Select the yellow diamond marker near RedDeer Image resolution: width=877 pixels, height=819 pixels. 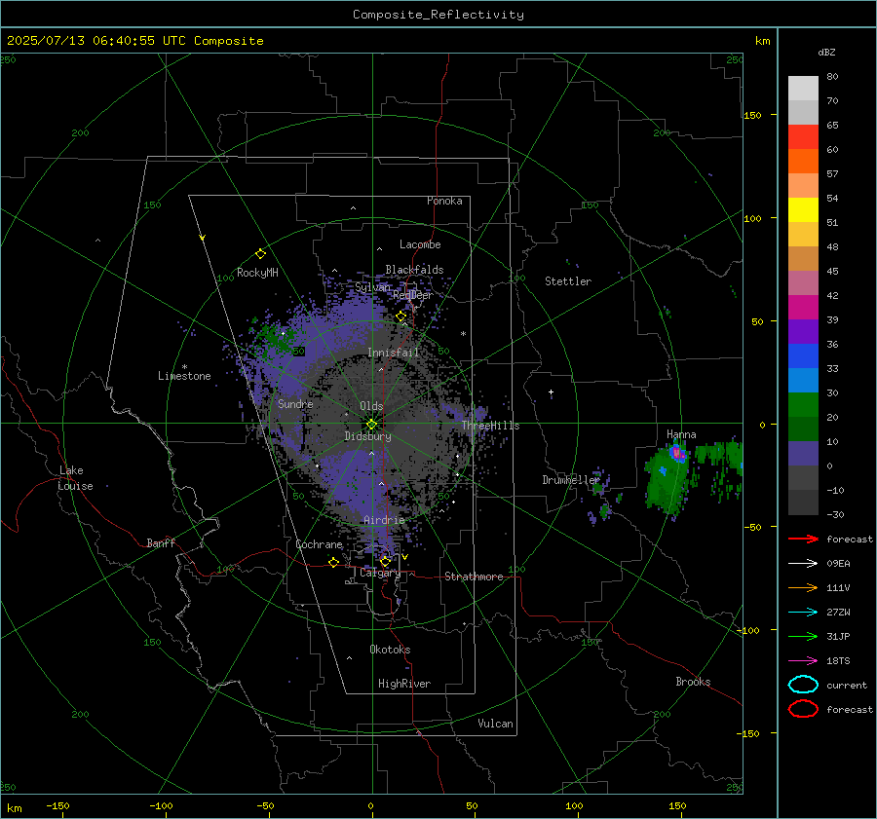[x=400, y=316]
